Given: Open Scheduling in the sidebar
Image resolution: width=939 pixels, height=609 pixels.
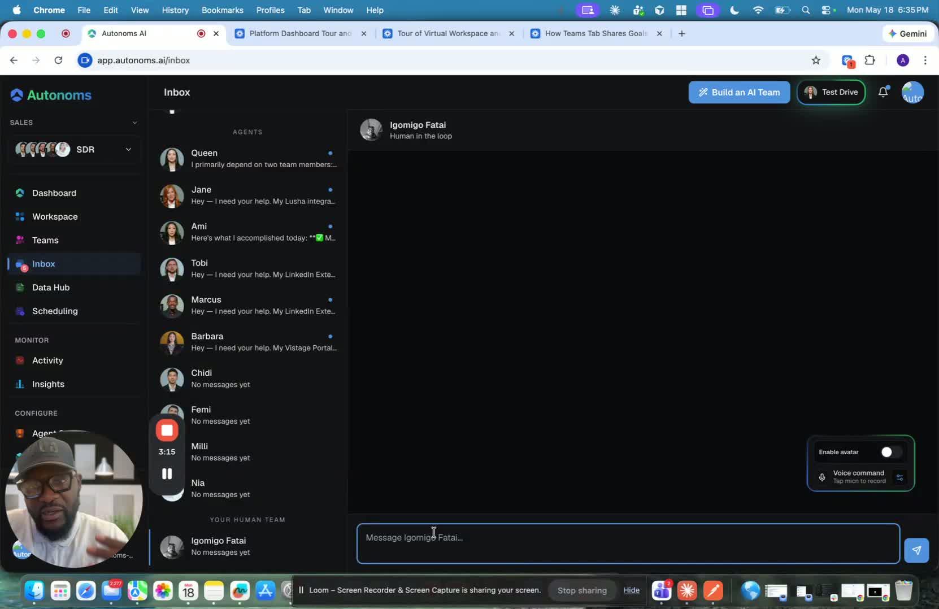Looking at the screenshot, I should coord(55,311).
